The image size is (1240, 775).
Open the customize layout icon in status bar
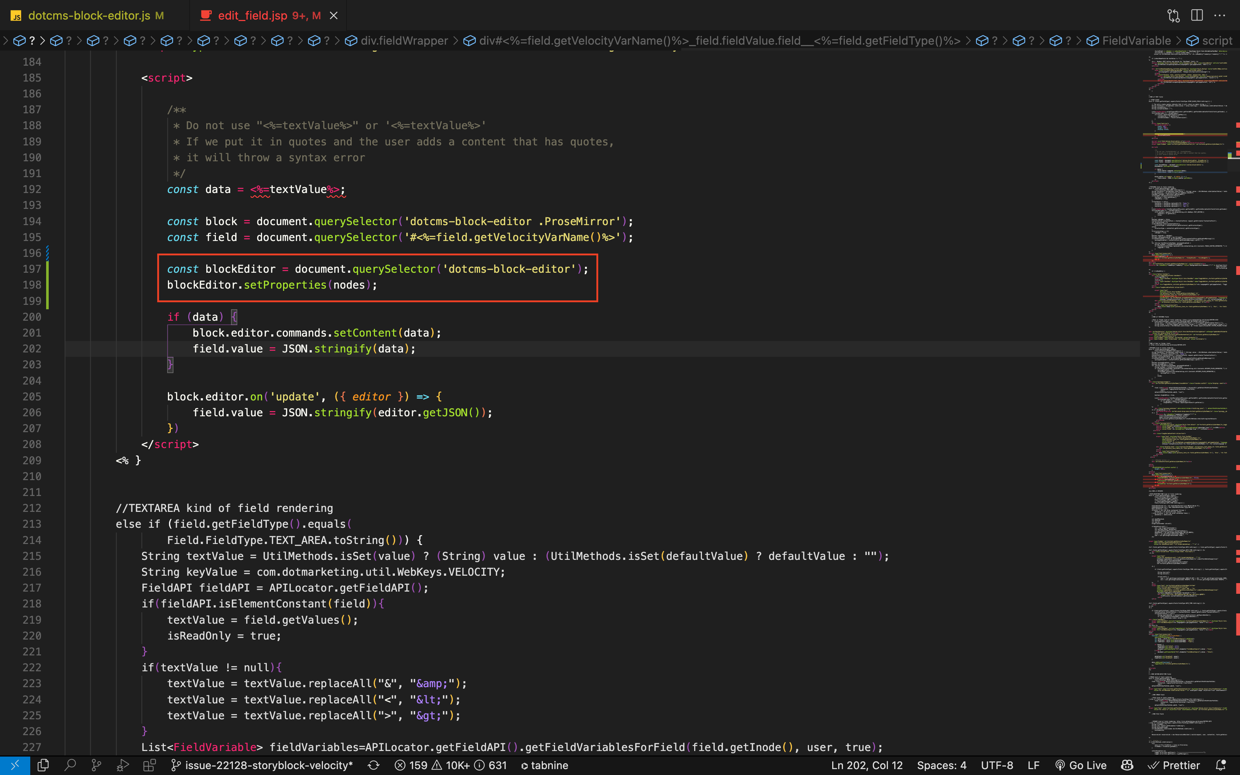pos(149,765)
